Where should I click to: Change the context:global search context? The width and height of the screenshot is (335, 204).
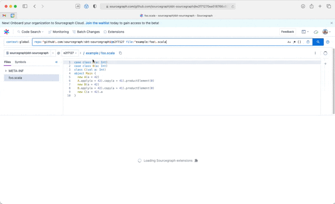(x=18, y=42)
